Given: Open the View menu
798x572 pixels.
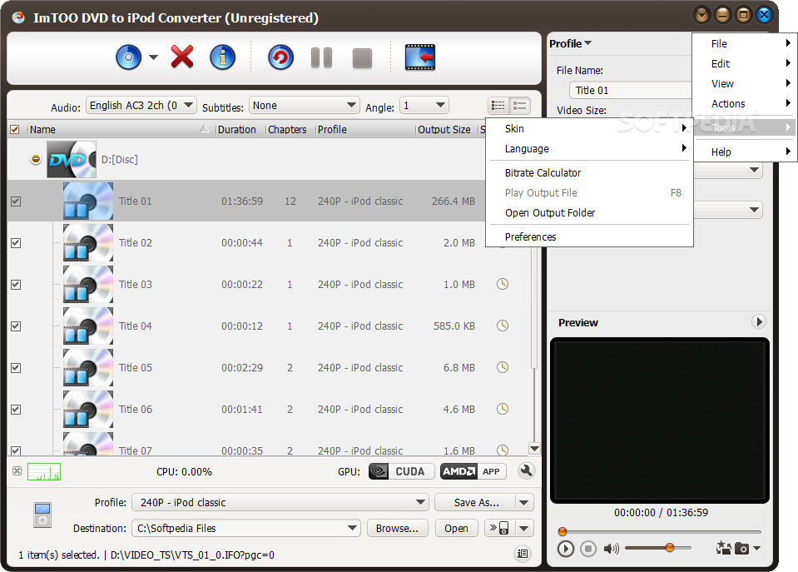Looking at the screenshot, I should [x=745, y=83].
